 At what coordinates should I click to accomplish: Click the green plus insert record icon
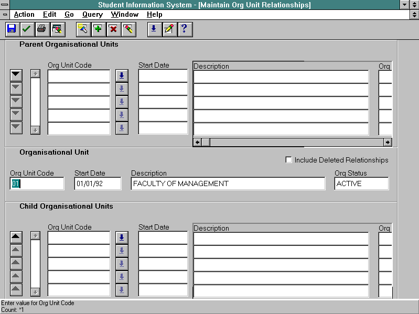click(x=98, y=29)
